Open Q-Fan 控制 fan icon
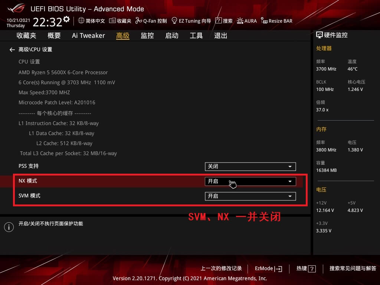The width and height of the screenshot is (380, 285). click(x=139, y=21)
